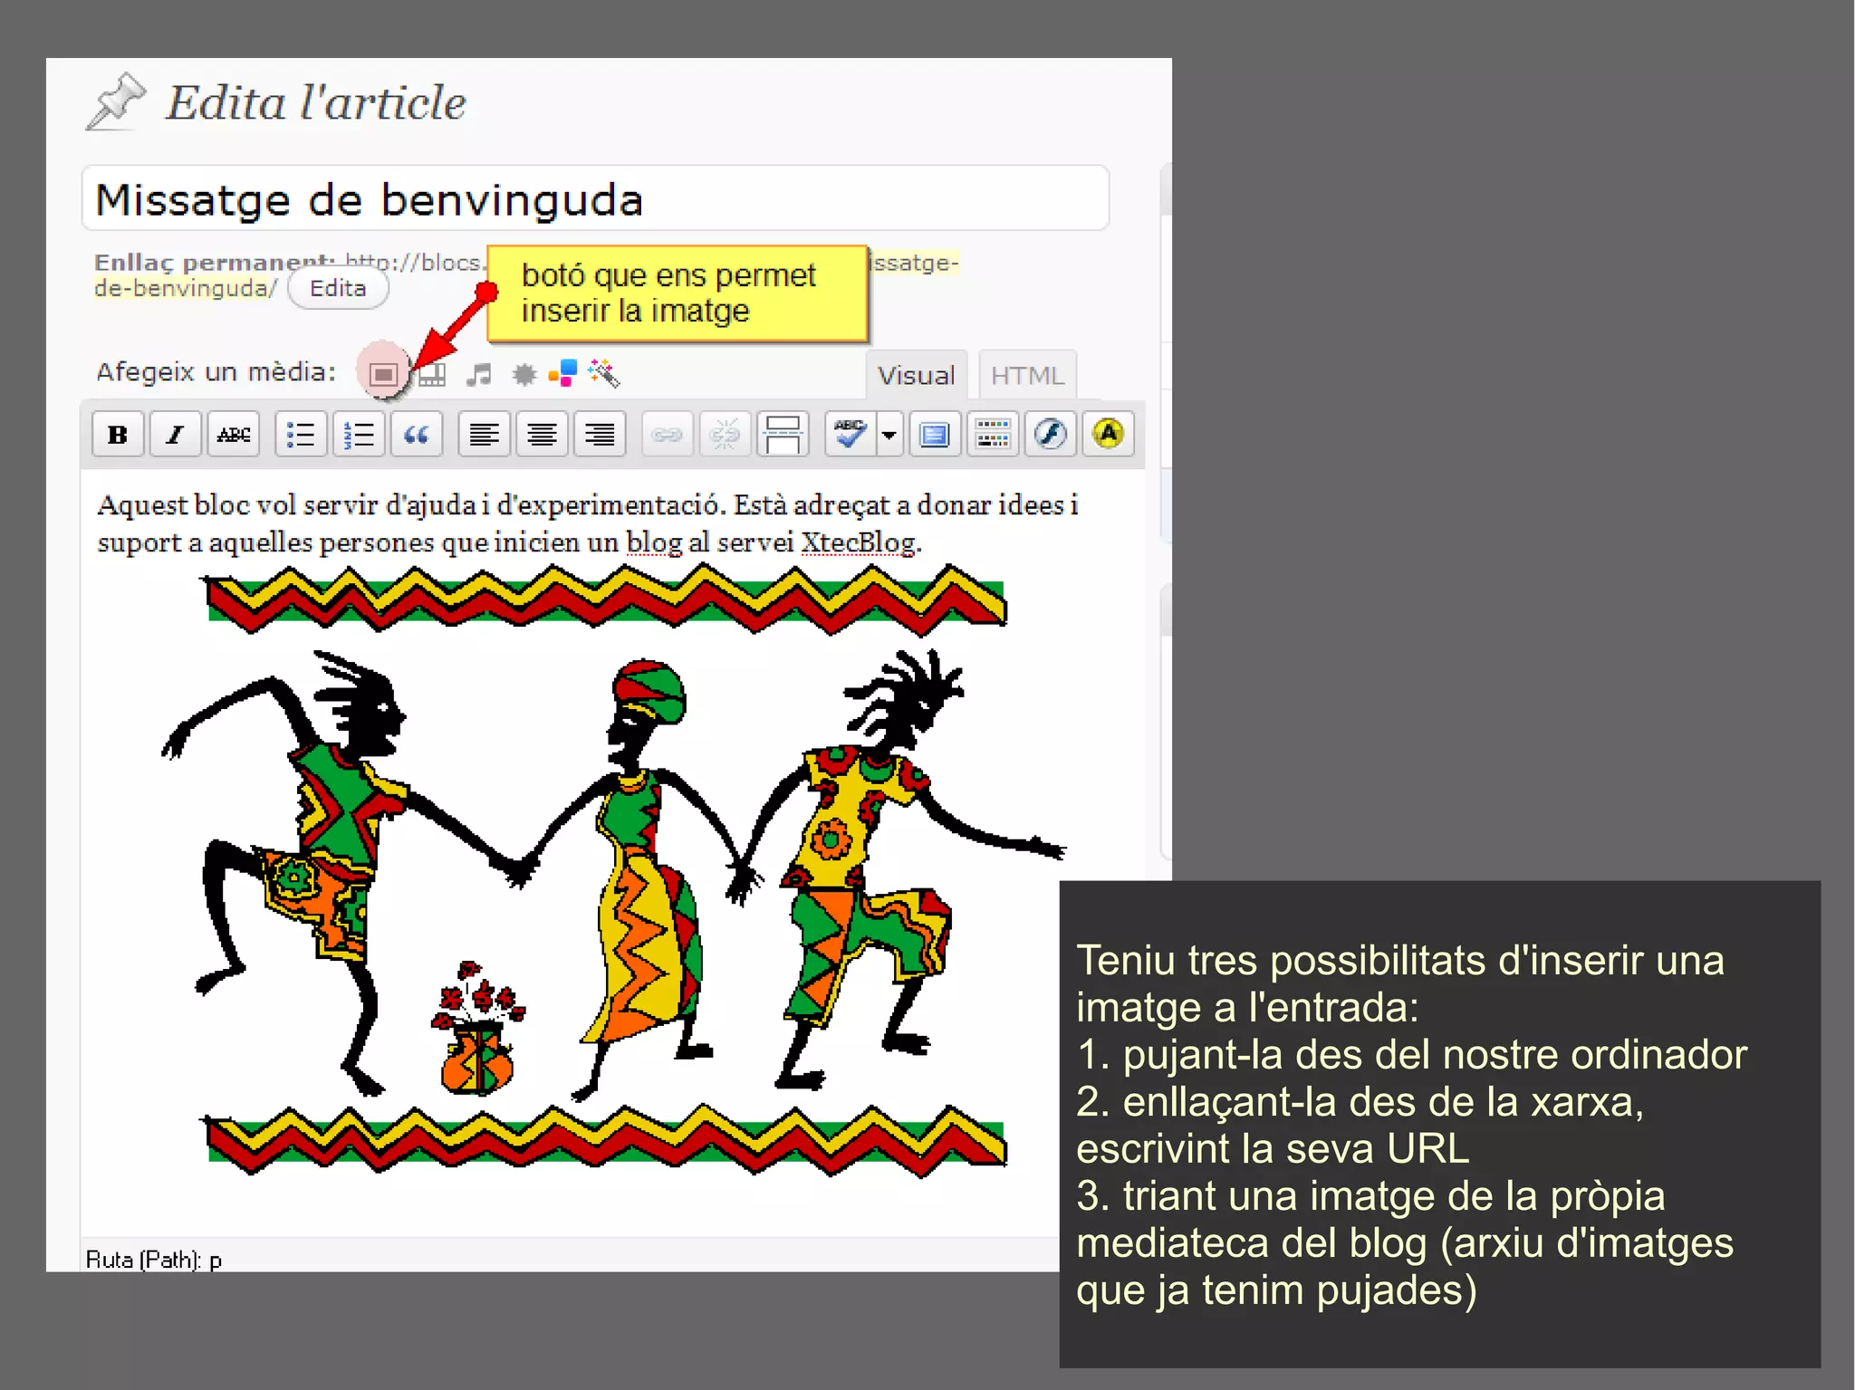The image size is (1855, 1390).
Task: Click the add audio music note icon
Action: click(x=478, y=374)
